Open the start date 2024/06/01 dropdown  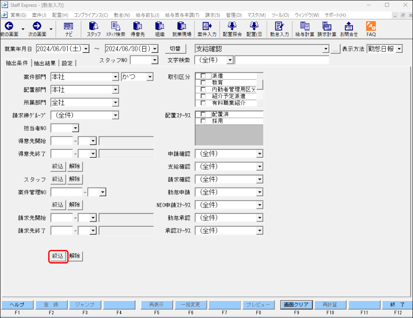[86, 49]
